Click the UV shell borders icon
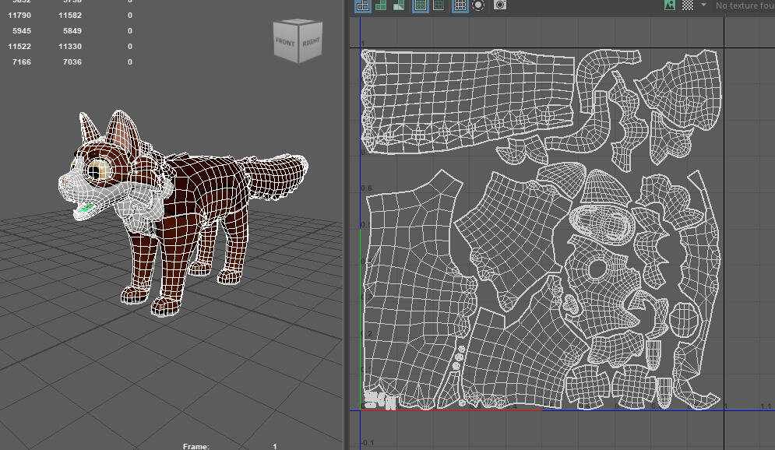The image size is (775, 450). tap(439, 5)
